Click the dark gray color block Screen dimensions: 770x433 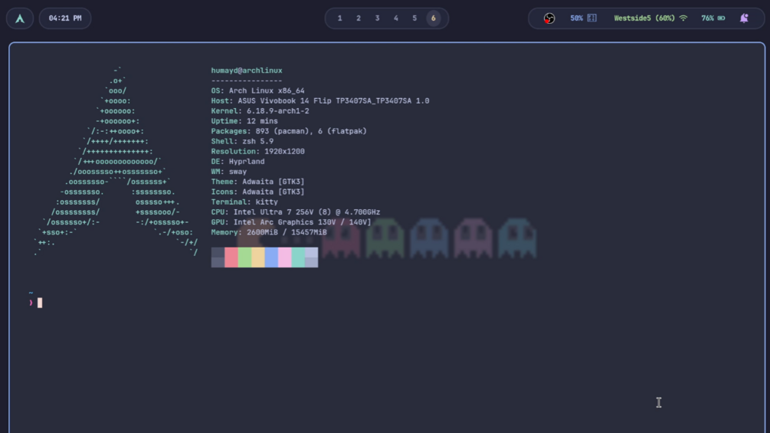click(x=218, y=258)
